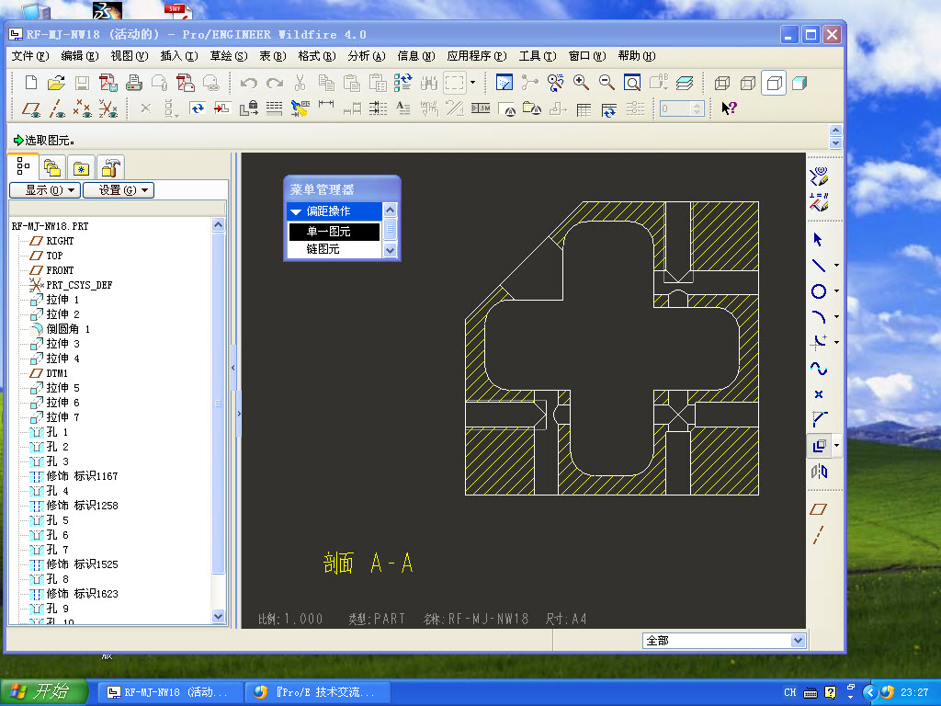Open the 草绘(S) menu
Image resolution: width=941 pixels, height=706 pixels.
pyautogui.click(x=229, y=56)
